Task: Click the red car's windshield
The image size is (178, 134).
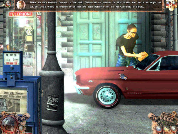Action: [147, 61]
